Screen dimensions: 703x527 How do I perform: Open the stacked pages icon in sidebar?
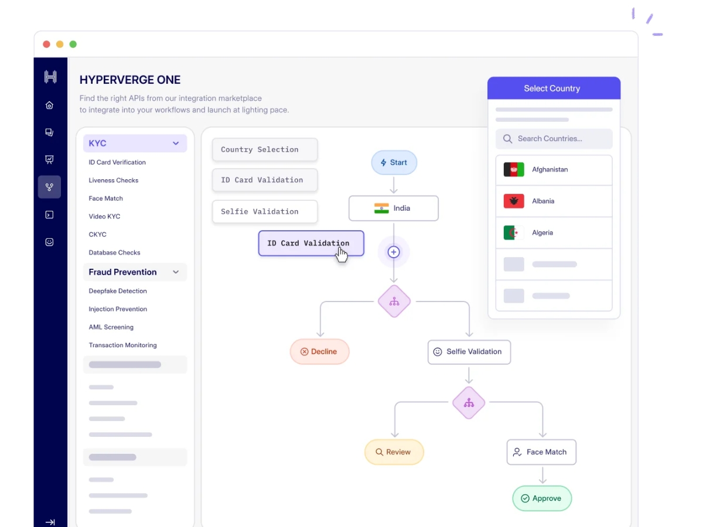(50, 133)
